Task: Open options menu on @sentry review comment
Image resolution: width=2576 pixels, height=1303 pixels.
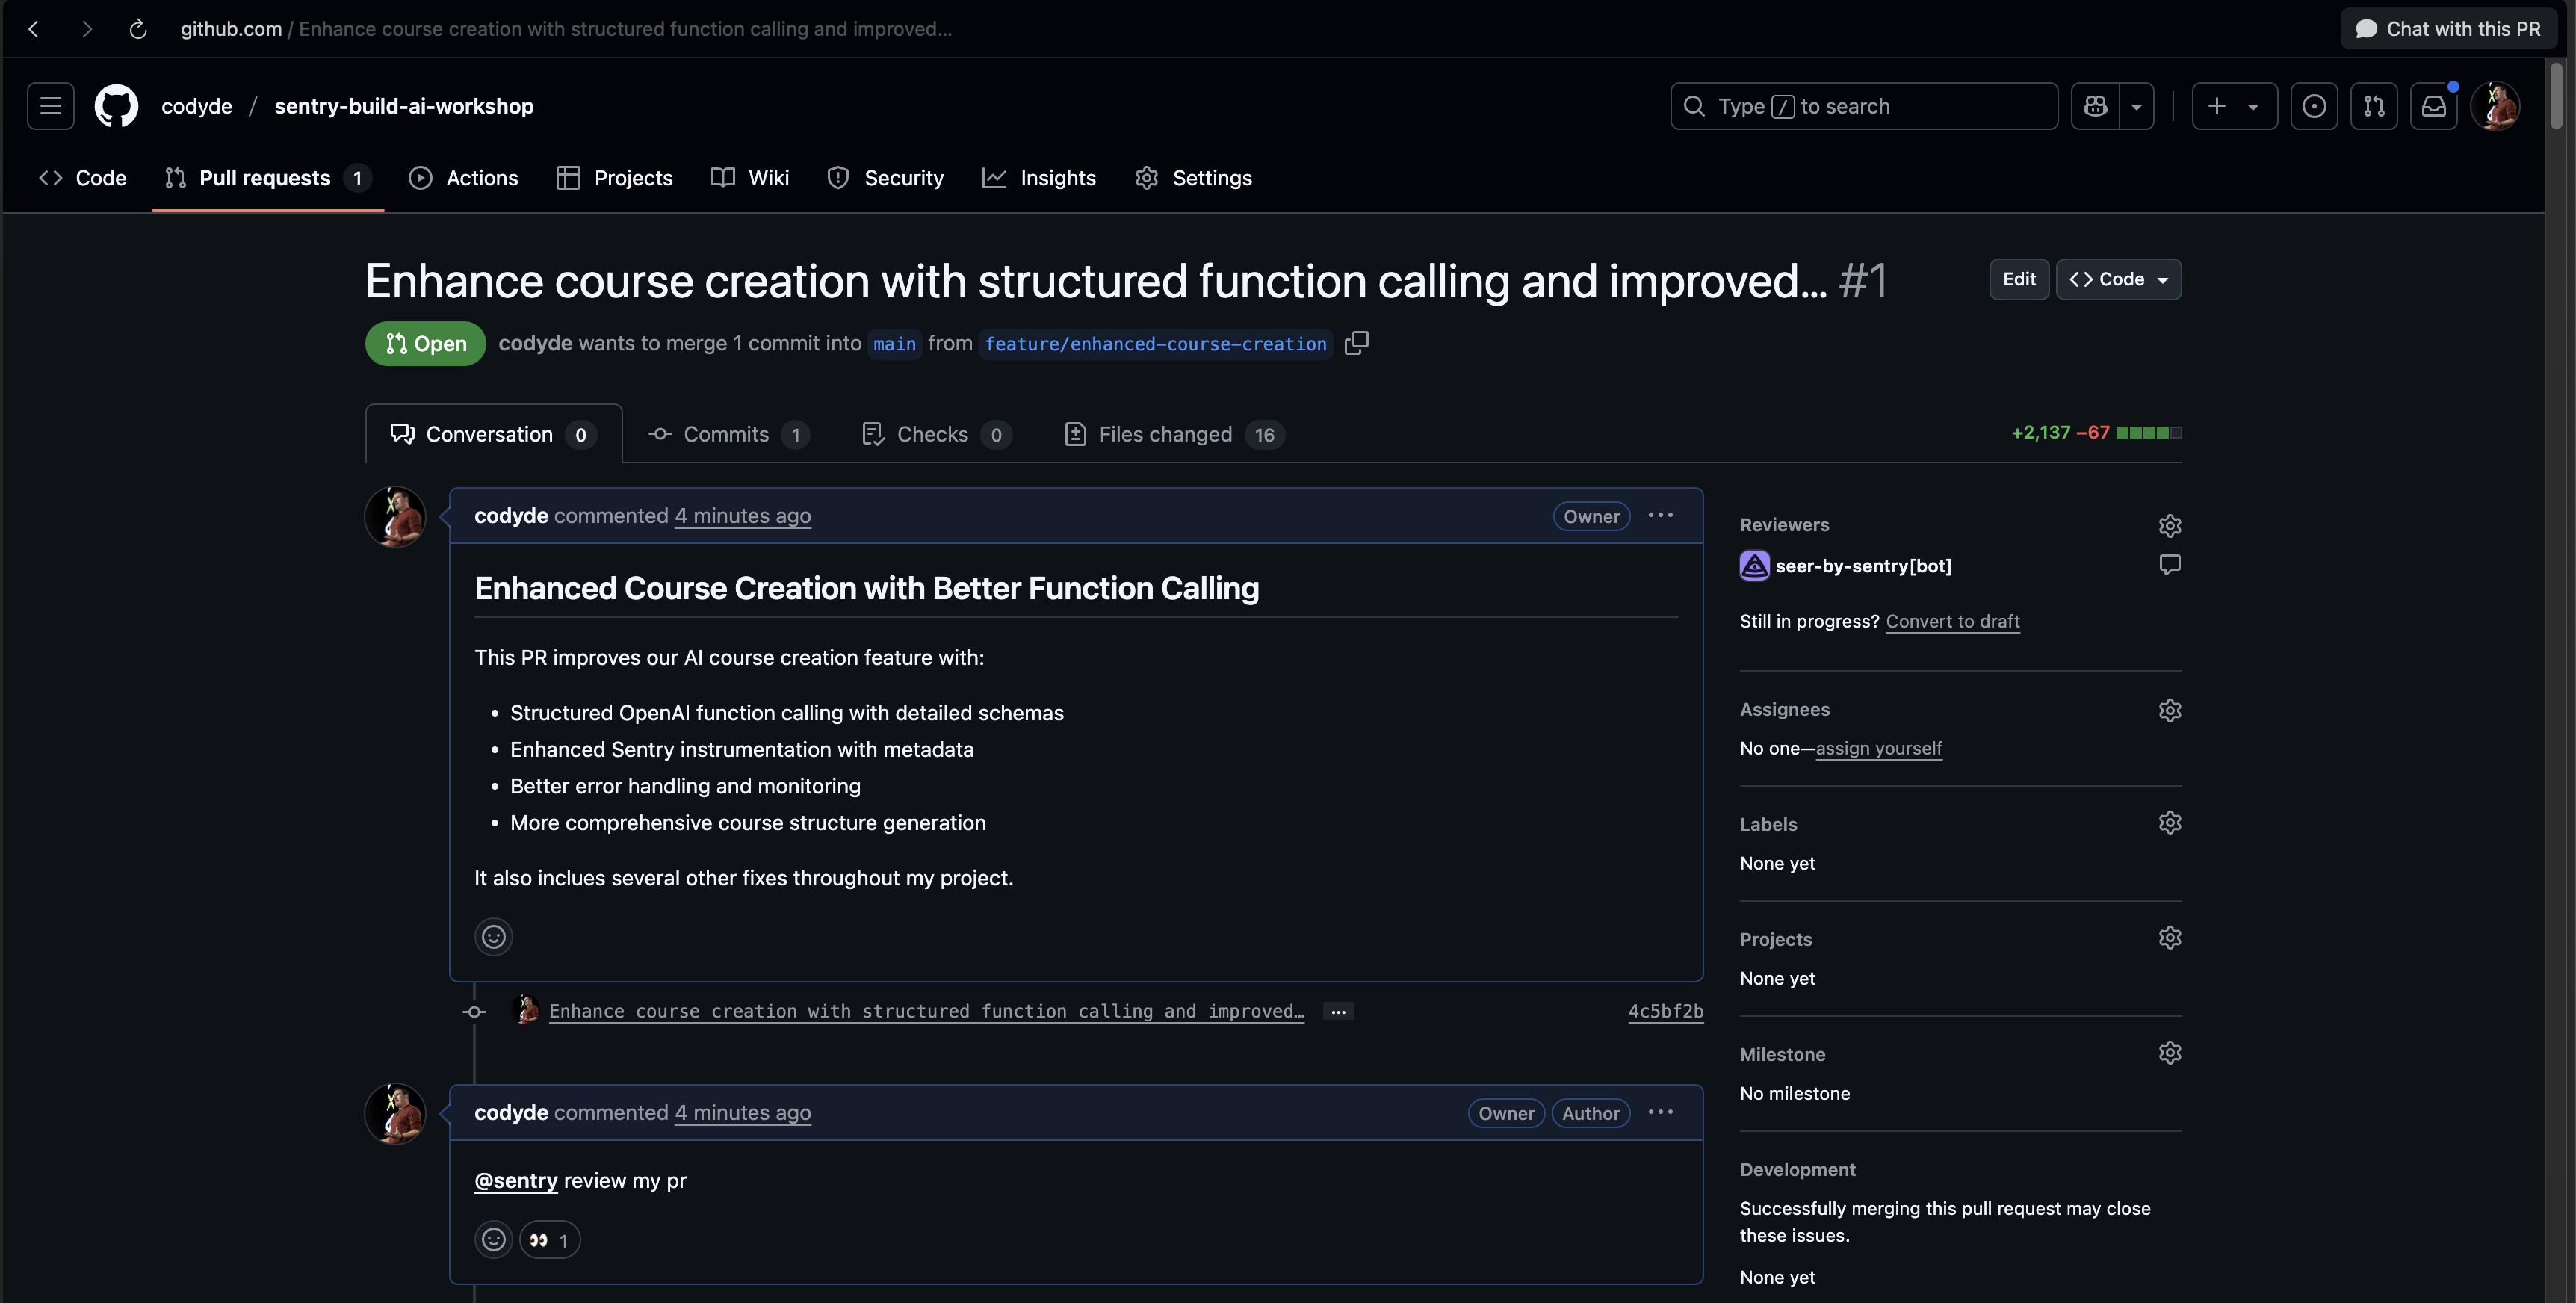Action: click(x=1660, y=1112)
